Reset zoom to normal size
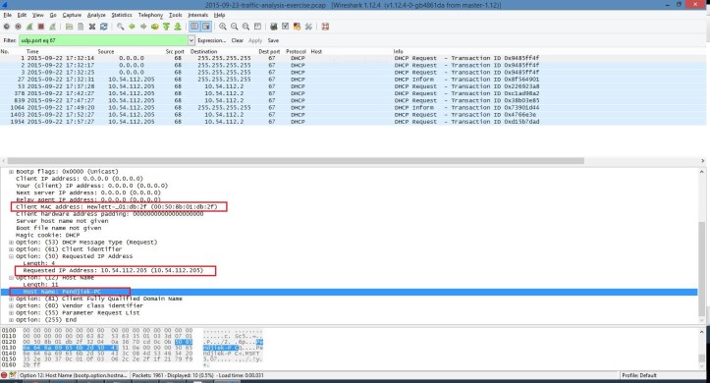Image resolution: width=710 pixels, height=383 pixels. point(246,27)
